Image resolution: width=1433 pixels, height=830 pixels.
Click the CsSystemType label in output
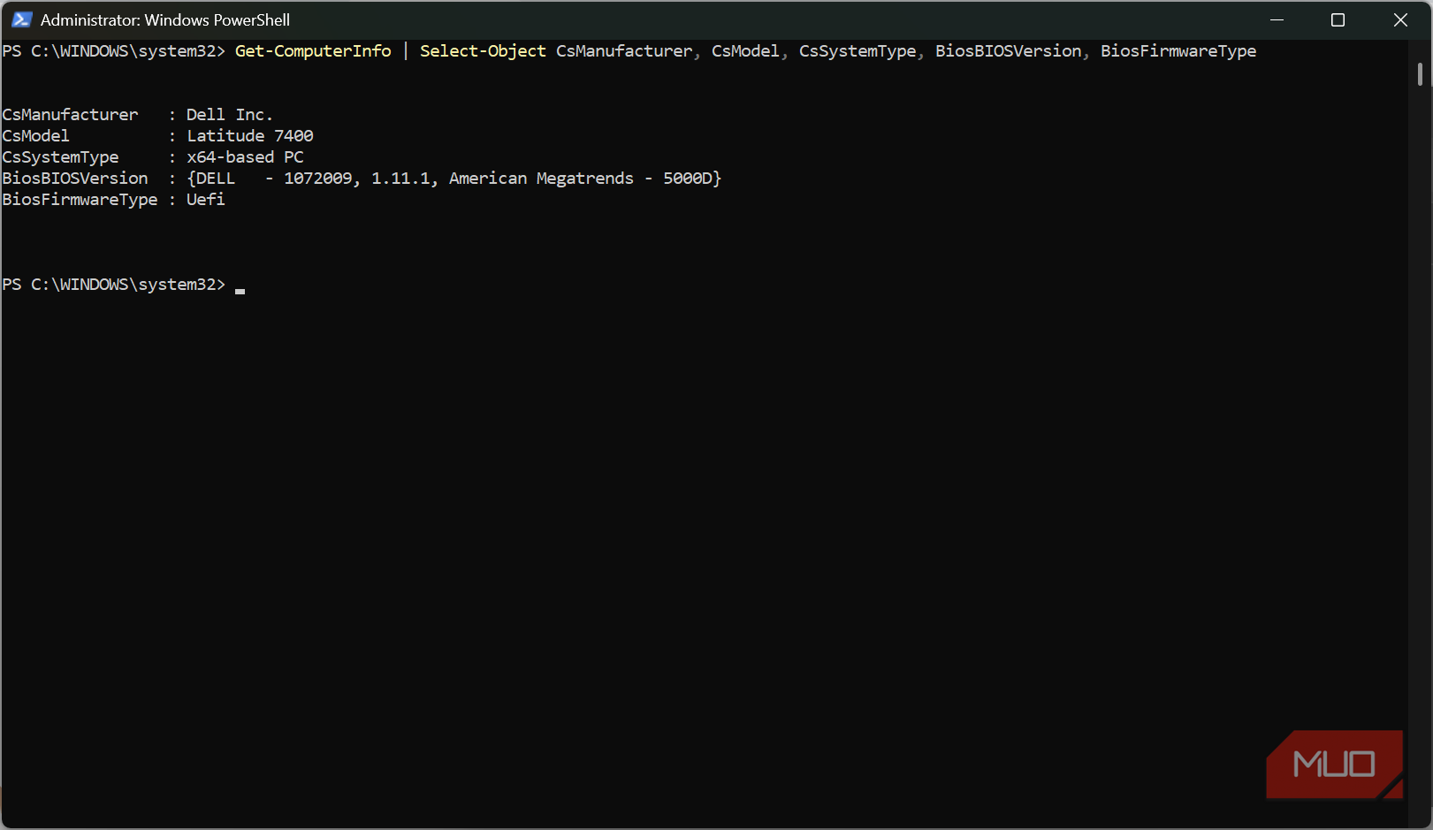tap(60, 157)
